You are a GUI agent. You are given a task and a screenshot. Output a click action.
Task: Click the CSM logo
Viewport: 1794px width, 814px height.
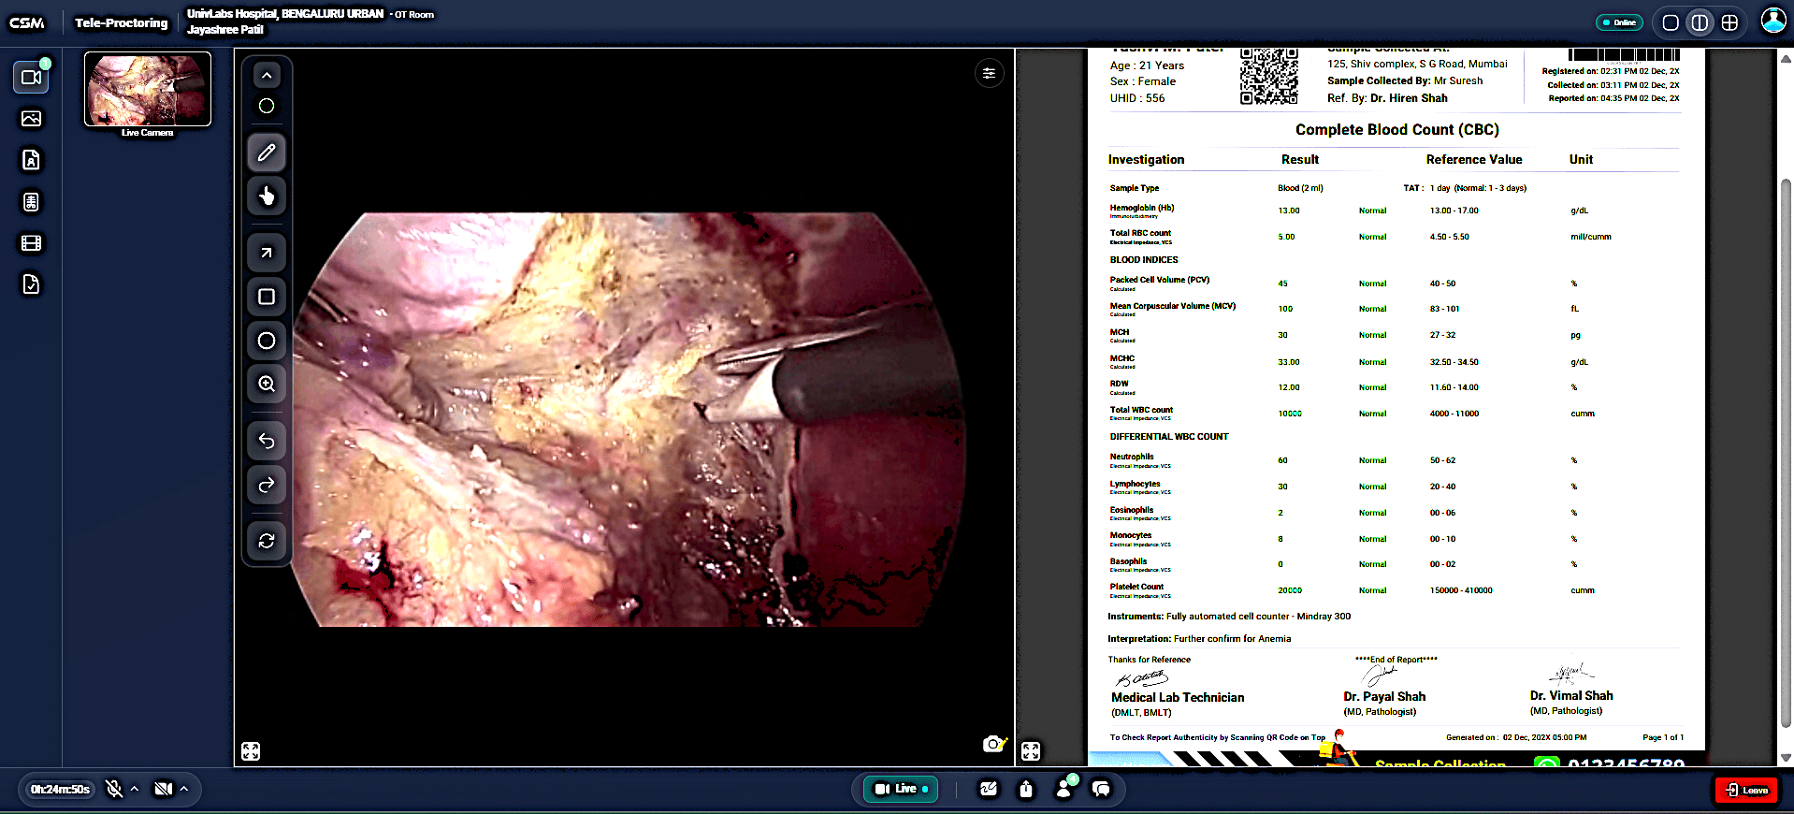(x=27, y=22)
